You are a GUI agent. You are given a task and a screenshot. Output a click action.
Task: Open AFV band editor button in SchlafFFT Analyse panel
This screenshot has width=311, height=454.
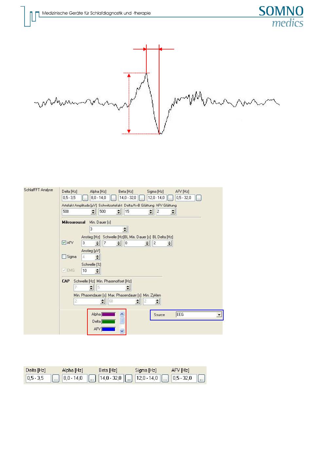tap(199, 198)
